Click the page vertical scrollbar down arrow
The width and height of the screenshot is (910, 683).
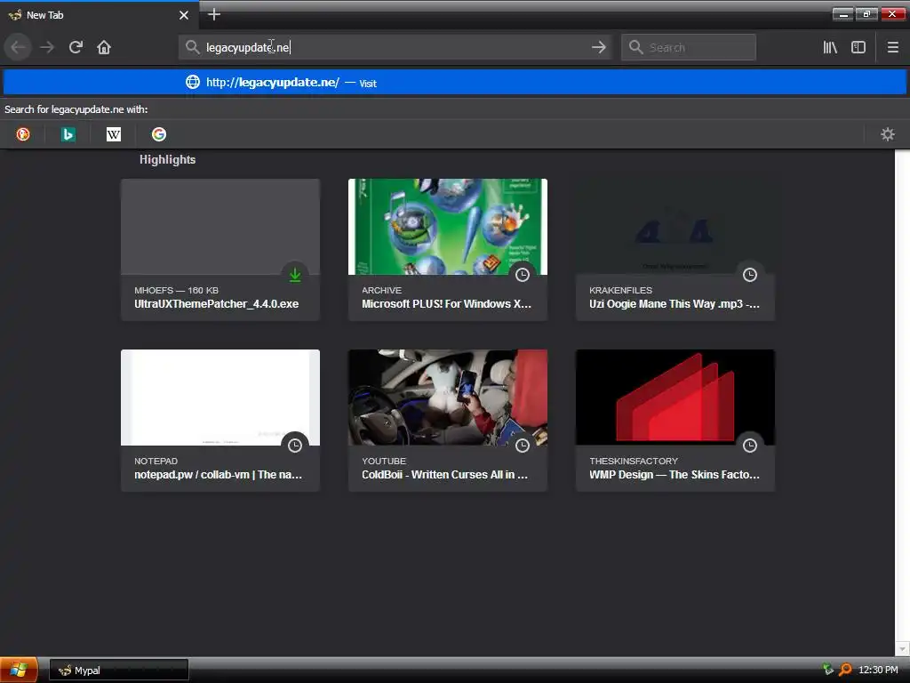[x=902, y=648]
